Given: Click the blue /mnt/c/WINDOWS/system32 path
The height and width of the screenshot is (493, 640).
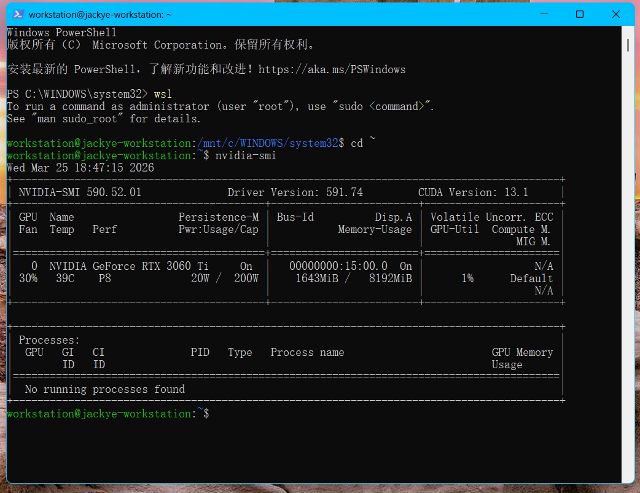Looking at the screenshot, I should click(x=268, y=143).
